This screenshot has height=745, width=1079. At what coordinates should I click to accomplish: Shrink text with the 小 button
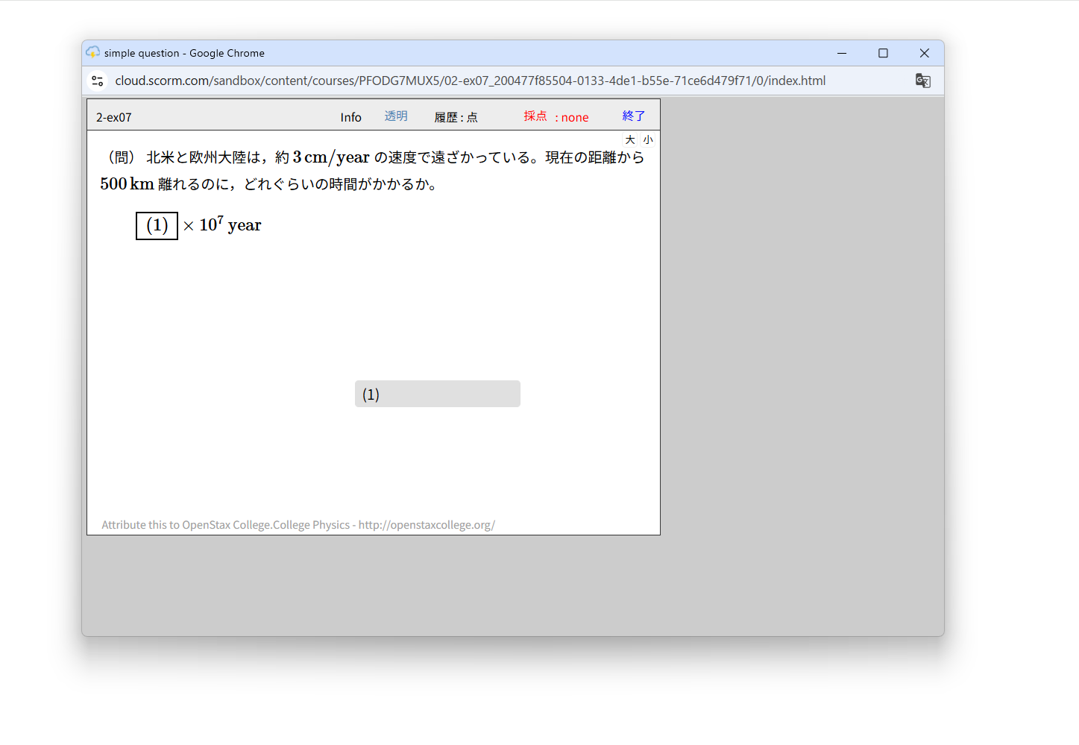tap(648, 140)
